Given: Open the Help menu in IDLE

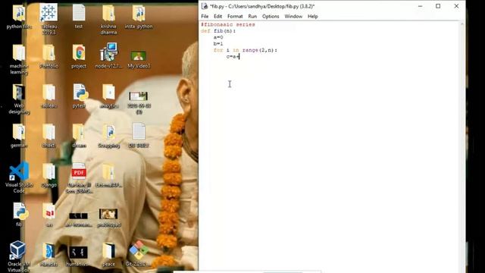Looking at the screenshot, I should coord(313,17).
